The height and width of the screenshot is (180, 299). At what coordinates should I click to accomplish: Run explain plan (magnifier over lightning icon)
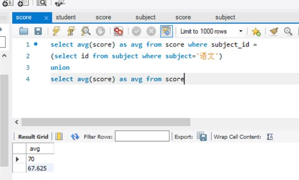[x=86, y=31]
